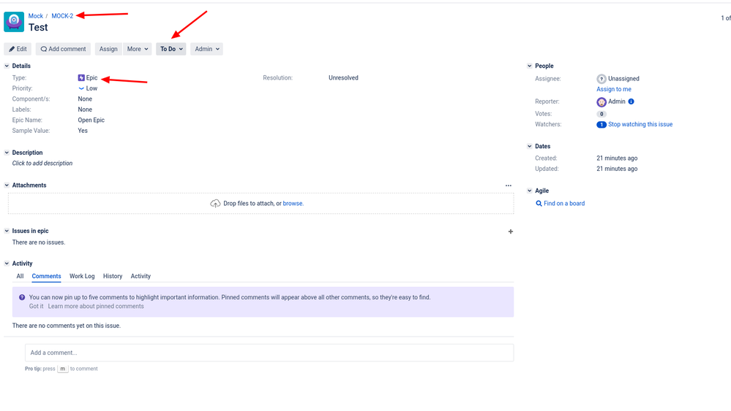This screenshot has height=411, width=731.
Task: Collapse the Details section
Action: coord(7,66)
